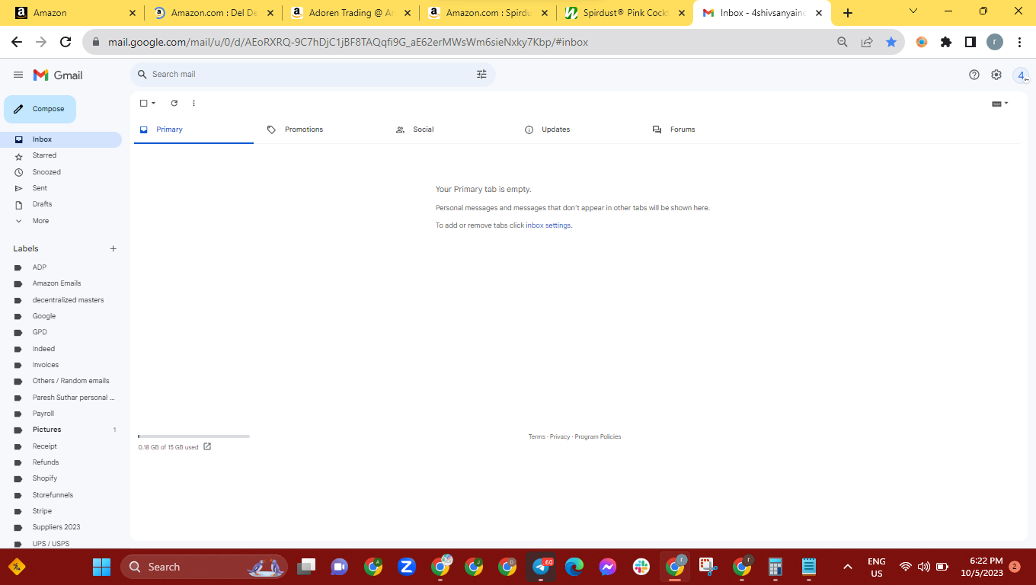Image resolution: width=1036 pixels, height=585 pixels.
Task: Switch to the Forums tab
Action: (708, 129)
